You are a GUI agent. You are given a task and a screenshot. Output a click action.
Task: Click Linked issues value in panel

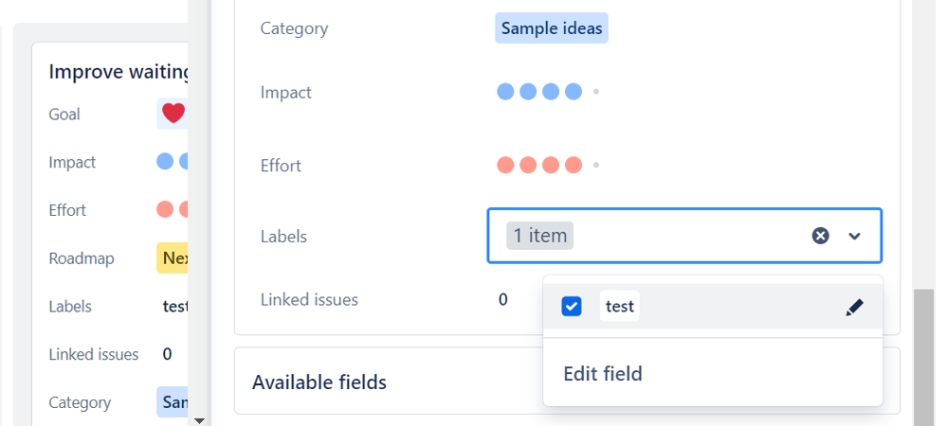[503, 300]
